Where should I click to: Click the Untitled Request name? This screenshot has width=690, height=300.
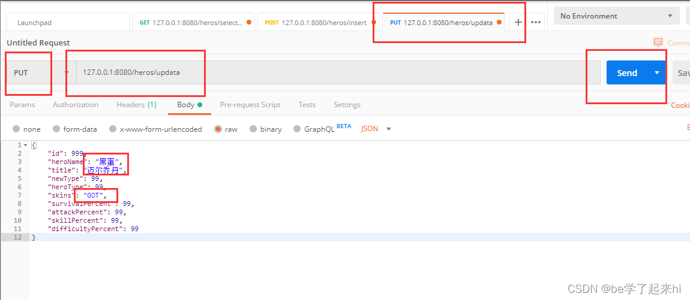point(38,43)
